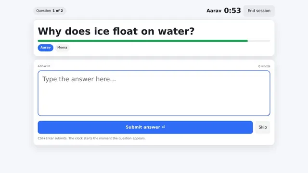308x173 pixels.
Task: Click the grey unfilled end of the progress bar
Action: pyautogui.click(x=259, y=41)
